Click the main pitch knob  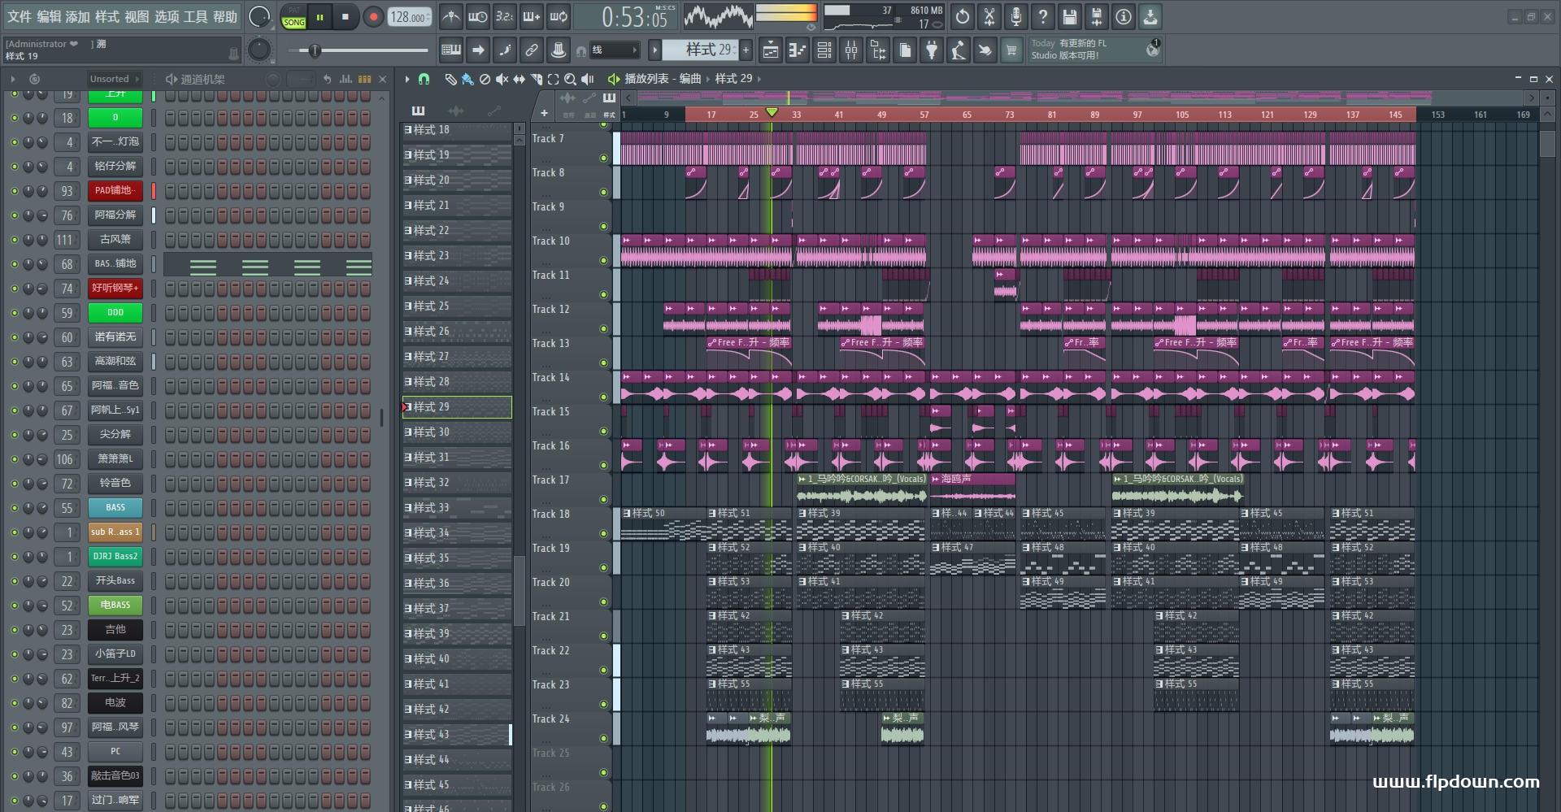coord(259,50)
